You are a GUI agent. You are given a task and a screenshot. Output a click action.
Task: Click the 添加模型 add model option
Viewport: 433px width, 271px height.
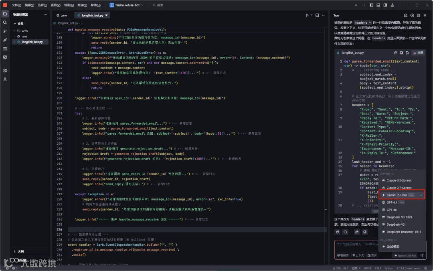tap(401, 247)
